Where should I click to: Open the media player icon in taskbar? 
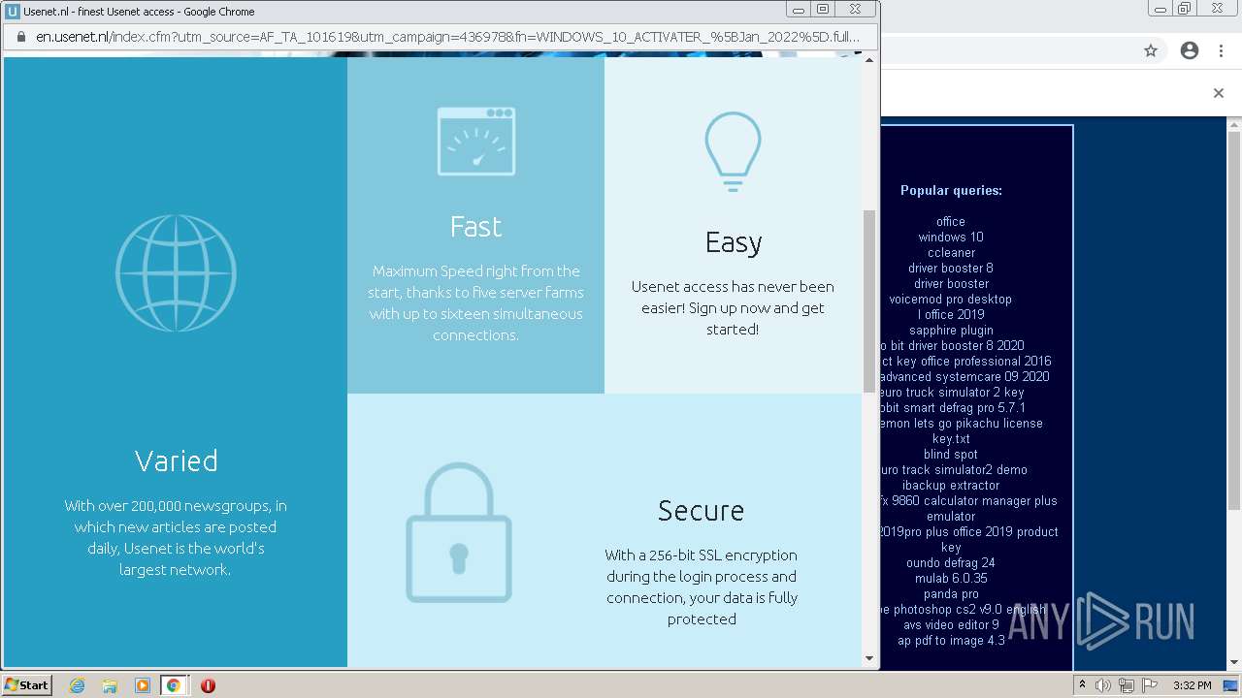pos(143,685)
